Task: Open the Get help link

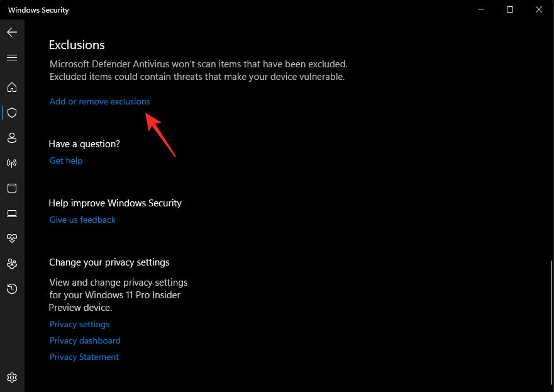Action: point(66,160)
